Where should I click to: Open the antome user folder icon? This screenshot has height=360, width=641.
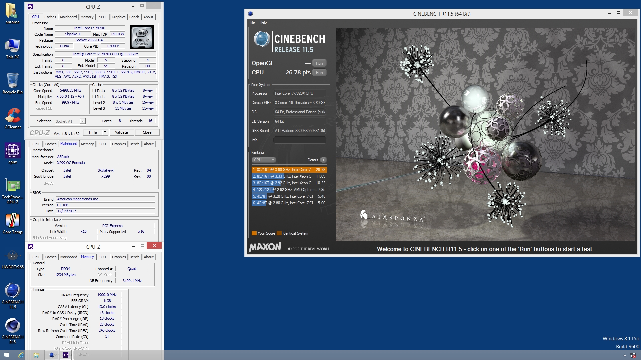click(x=12, y=13)
